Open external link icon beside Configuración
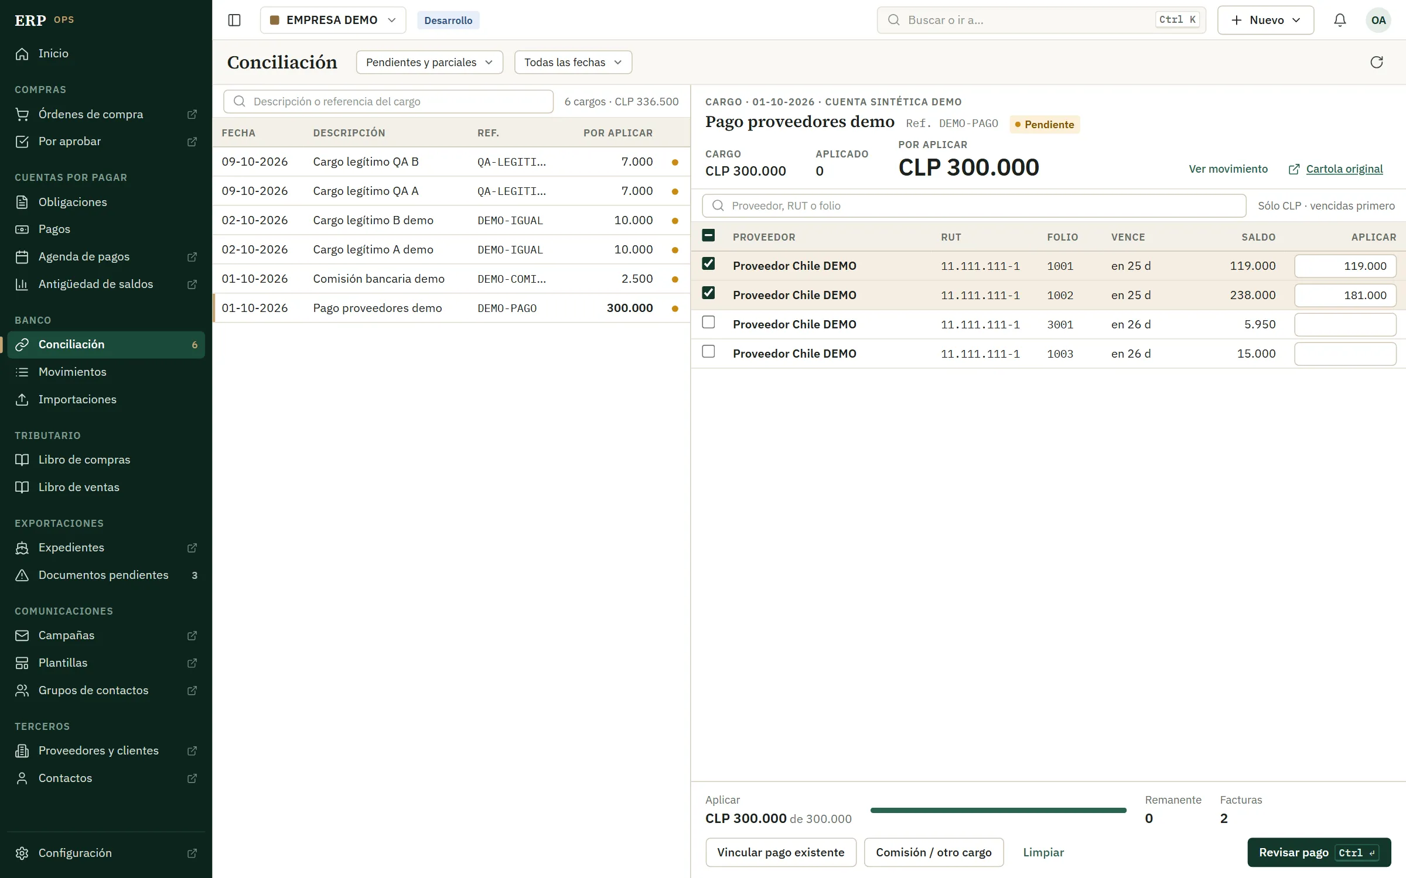This screenshot has height=878, width=1406. click(x=192, y=853)
